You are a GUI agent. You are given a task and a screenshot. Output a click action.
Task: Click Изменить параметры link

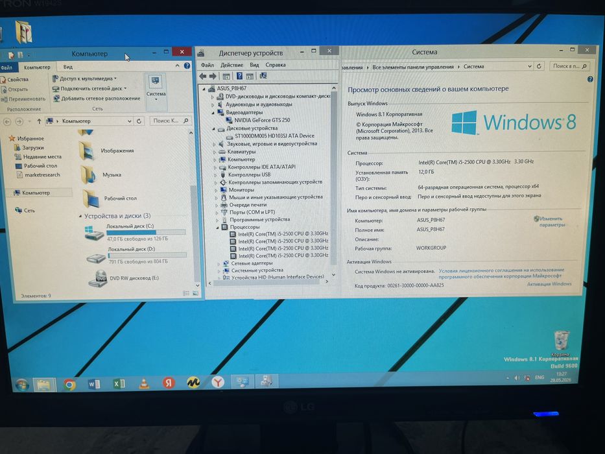click(x=552, y=222)
